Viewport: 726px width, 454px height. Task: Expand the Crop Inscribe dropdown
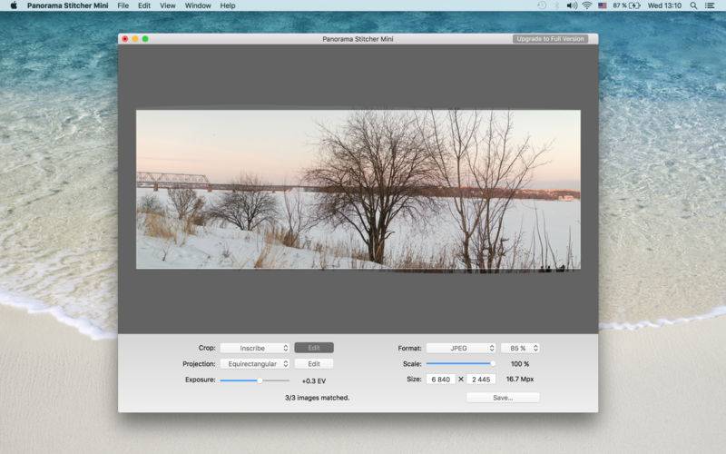coord(255,348)
